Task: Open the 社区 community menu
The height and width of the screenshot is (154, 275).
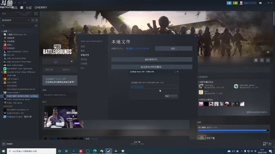Action: [x=29, y=8]
